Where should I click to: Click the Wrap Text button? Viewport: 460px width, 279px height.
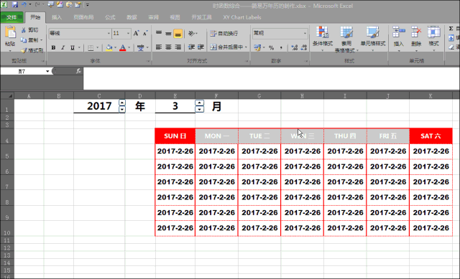(x=224, y=34)
